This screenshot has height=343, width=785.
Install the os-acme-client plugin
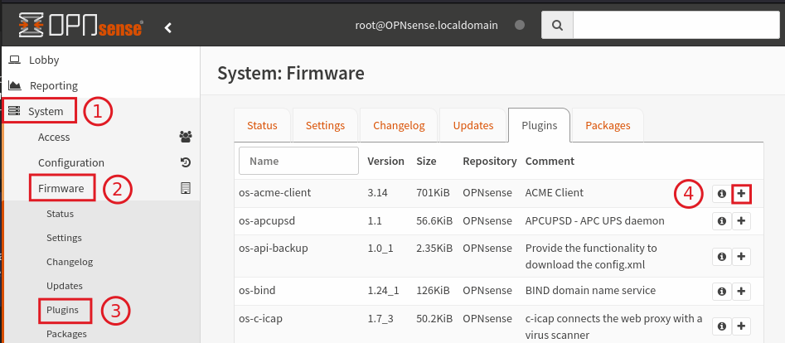(741, 193)
